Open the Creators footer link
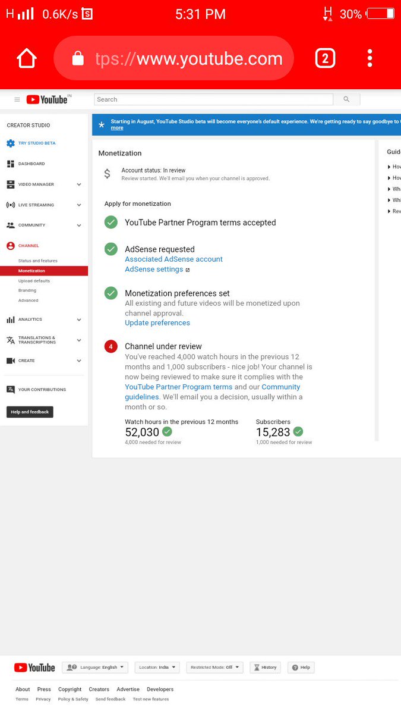The height and width of the screenshot is (714, 401). [x=99, y=690]
